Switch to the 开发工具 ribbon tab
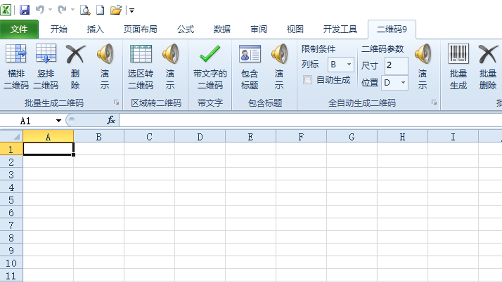The image size is (502, 282). click(x=340, y=29)
